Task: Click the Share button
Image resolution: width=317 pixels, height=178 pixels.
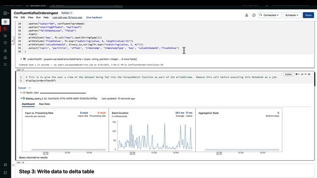Action: [308, 15]
